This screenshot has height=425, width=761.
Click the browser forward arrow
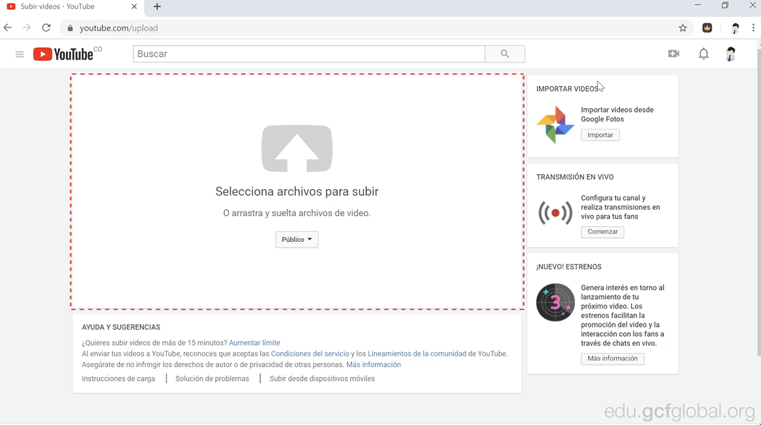pos(27,28)
